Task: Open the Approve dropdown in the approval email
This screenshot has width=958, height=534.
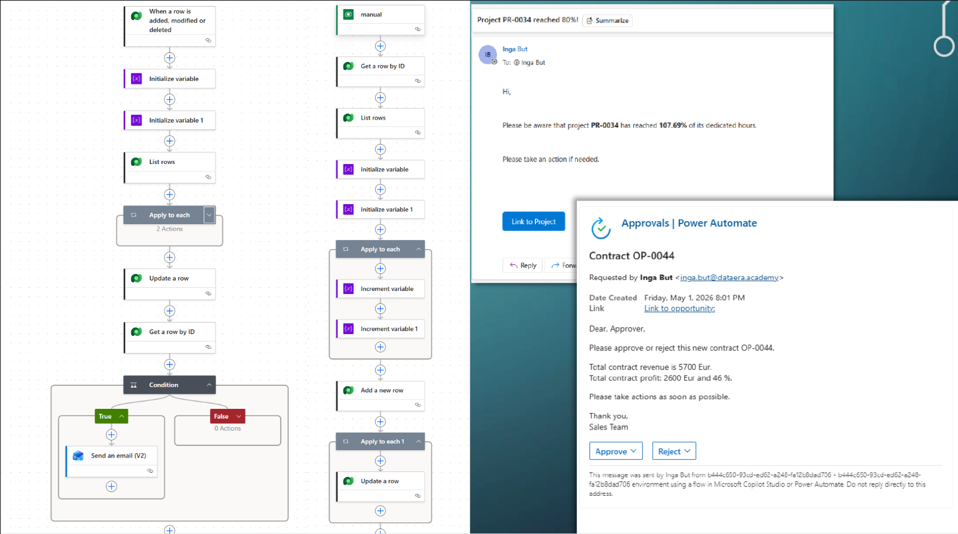Action: [616, 451]
